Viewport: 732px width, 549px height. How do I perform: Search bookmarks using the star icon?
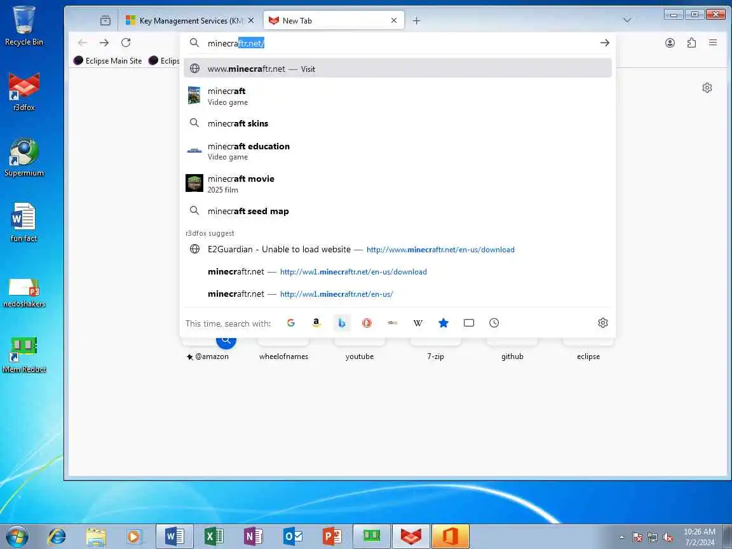444,323
